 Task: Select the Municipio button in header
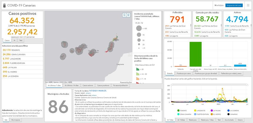219,5
